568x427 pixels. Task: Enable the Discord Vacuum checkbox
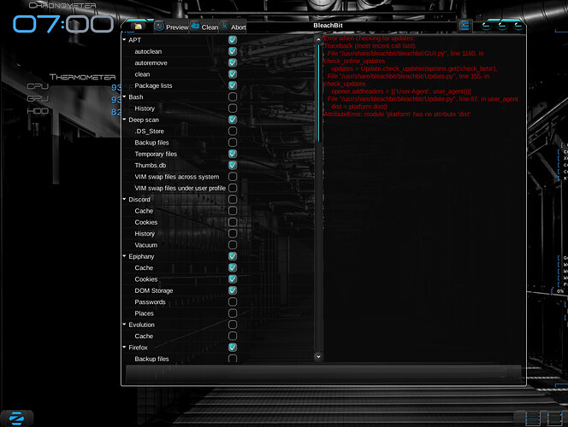pyautogui.click(x=233, y=245)
